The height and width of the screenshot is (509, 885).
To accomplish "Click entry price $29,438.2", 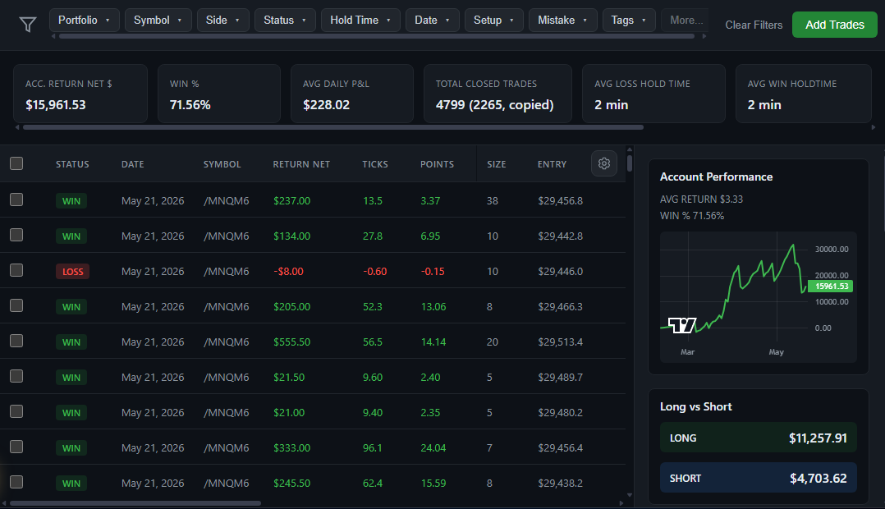I will tap(560, 483).
